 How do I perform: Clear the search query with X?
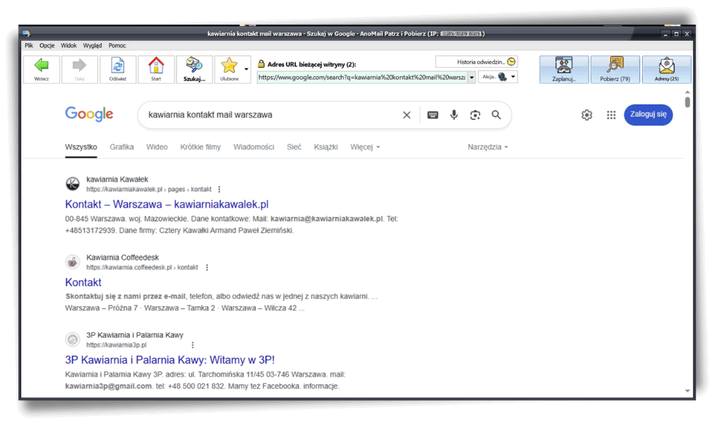(x=406, y=115)
